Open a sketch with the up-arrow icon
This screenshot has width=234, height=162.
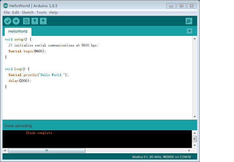(x=35, y=21)
